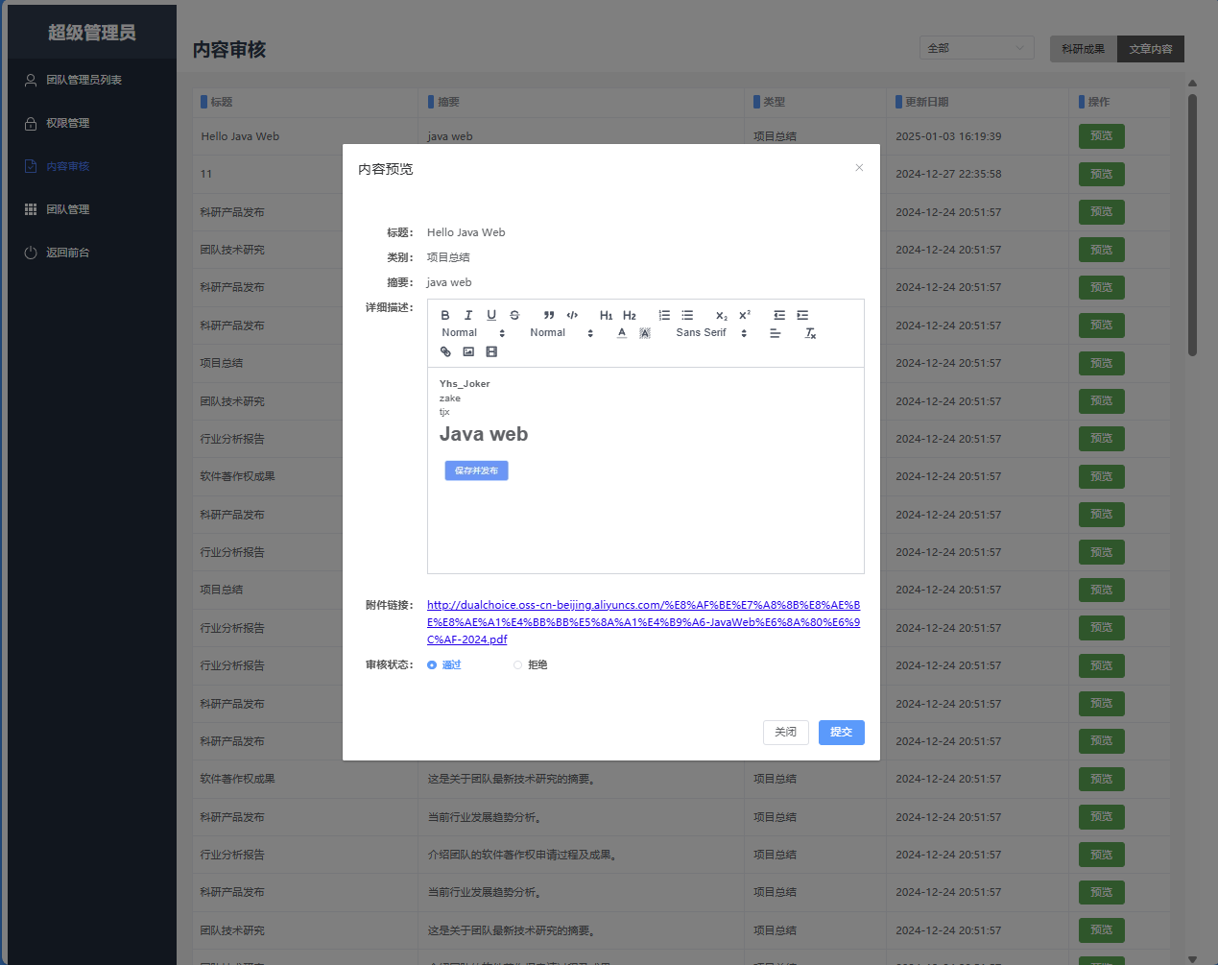Click the blockquote icon in editor
The width and height of the screenshot is (1218, 965).
[x=549, y=315]
